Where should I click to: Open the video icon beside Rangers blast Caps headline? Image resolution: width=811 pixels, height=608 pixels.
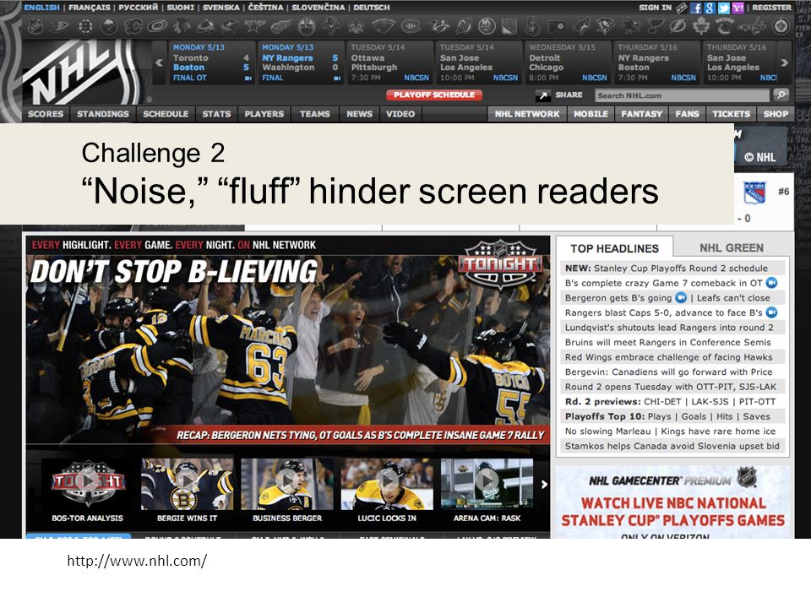pos(771,312)
